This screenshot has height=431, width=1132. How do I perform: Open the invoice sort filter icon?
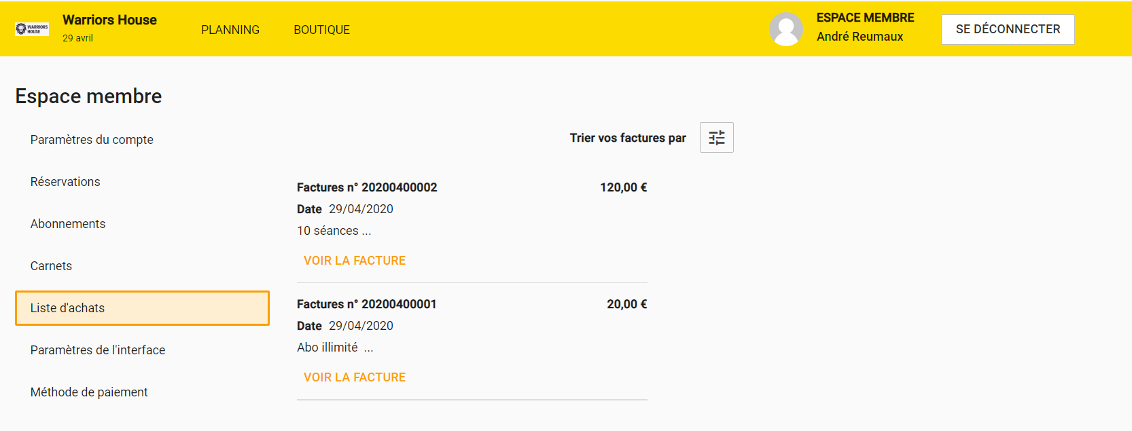(x=717, y=138)
